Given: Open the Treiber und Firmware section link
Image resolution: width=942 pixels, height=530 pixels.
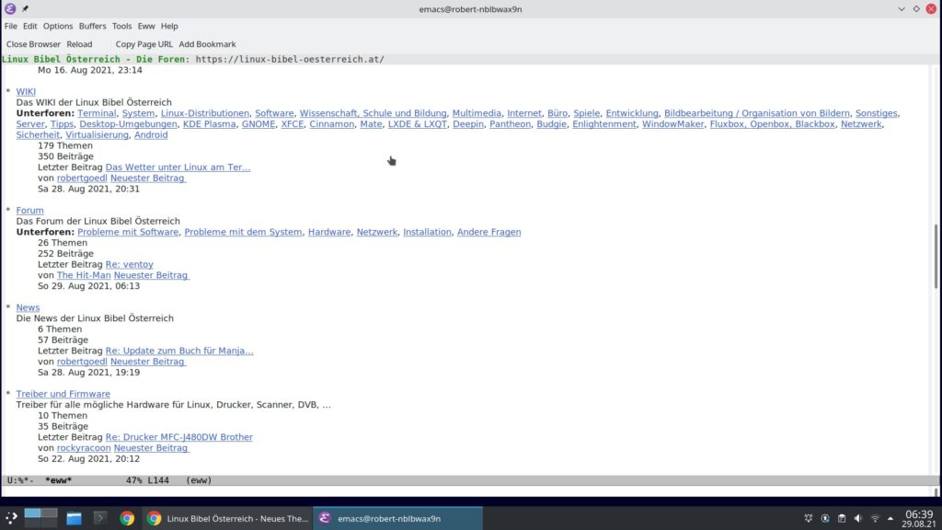Looking at the screenshot, I should pyautogui.click(x=63, y=394).
